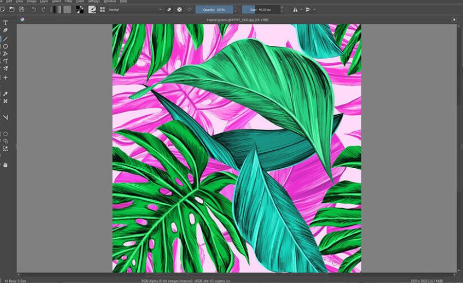Expand the horizontal mirror options arrow
This screenshot has height=283, width=463.
pos(301,9)
